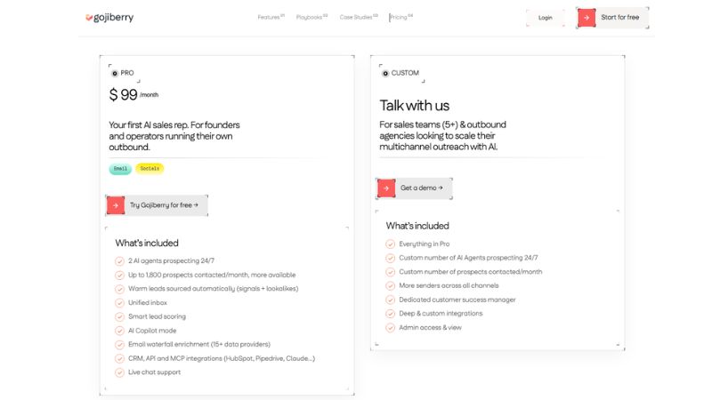Click the Login button

[x=546, y=18]
